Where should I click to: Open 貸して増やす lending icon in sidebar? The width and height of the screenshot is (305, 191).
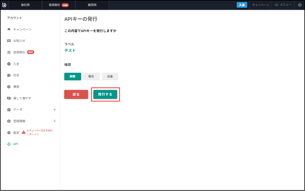point(9,98)
